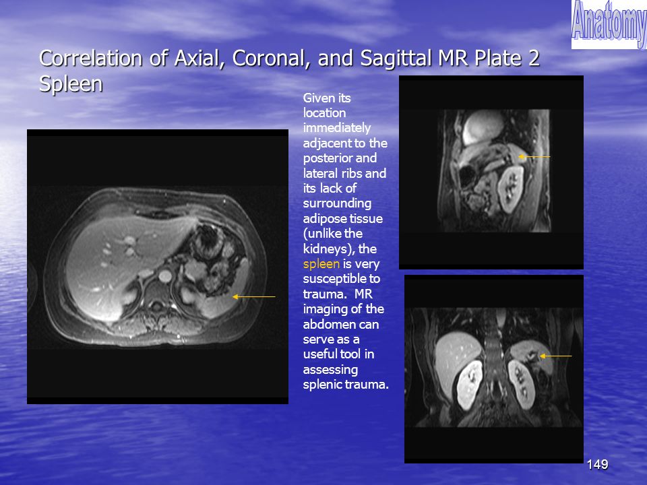Click the phrase 'surrounding adipose tissue'
647x485 pixels.
pos(342,211)
